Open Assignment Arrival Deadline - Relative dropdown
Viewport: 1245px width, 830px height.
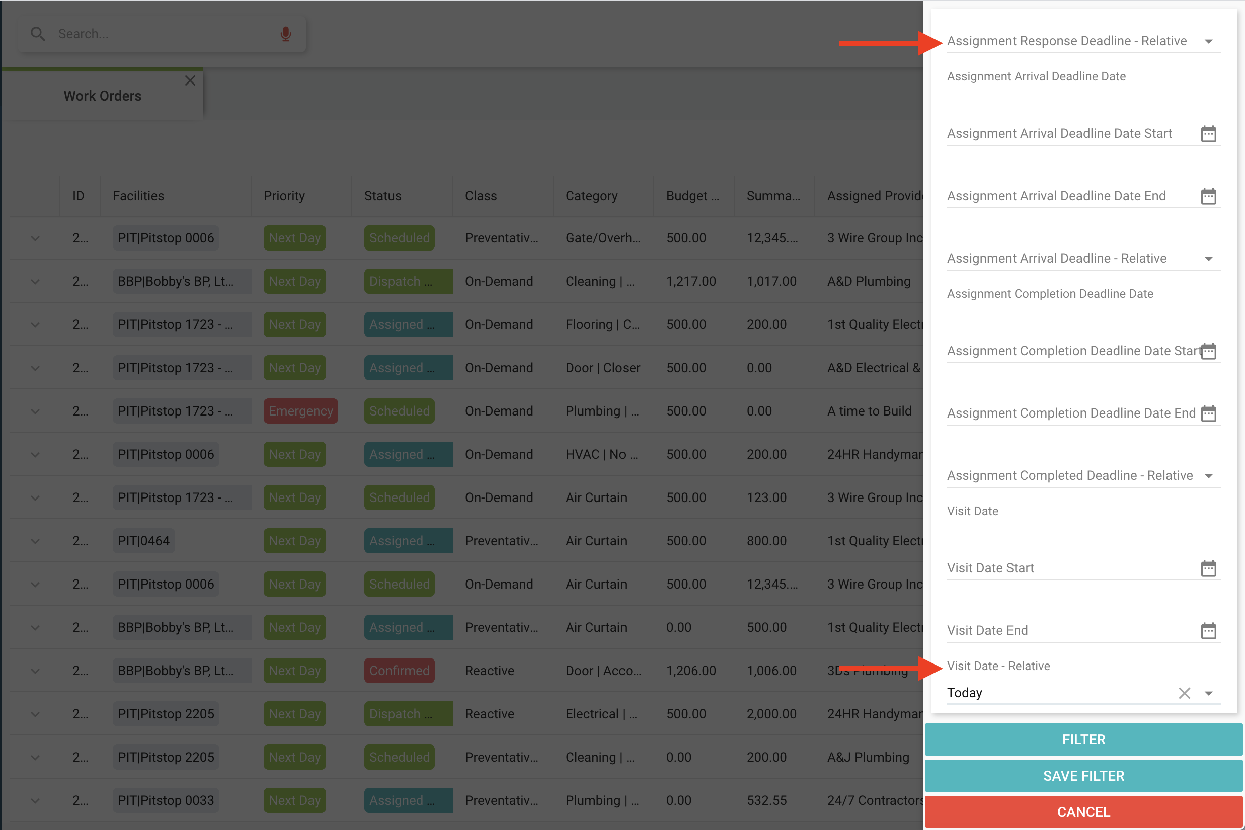click(x=1209, y=259)
